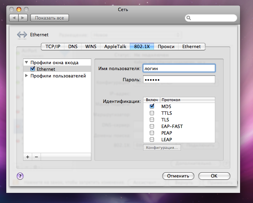Disable the MD5 protocol checkbox
This screenshot has height=203, width=253.
[152, 106]
